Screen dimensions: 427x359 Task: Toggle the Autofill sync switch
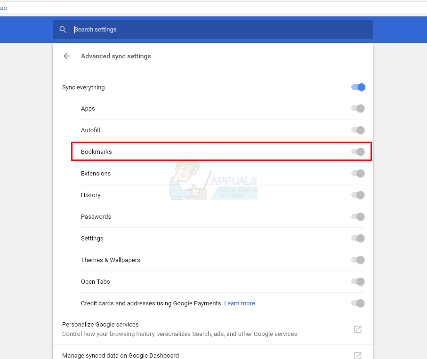pos(358,130)
